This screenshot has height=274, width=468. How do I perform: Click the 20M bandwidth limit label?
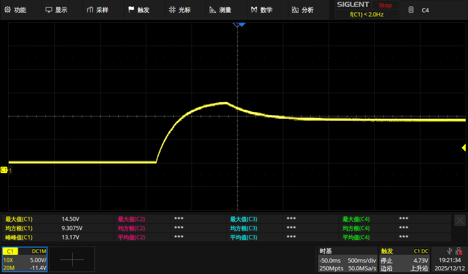point(9,268)
